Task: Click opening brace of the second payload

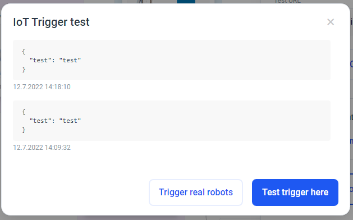Action: (x=24, y=112)
